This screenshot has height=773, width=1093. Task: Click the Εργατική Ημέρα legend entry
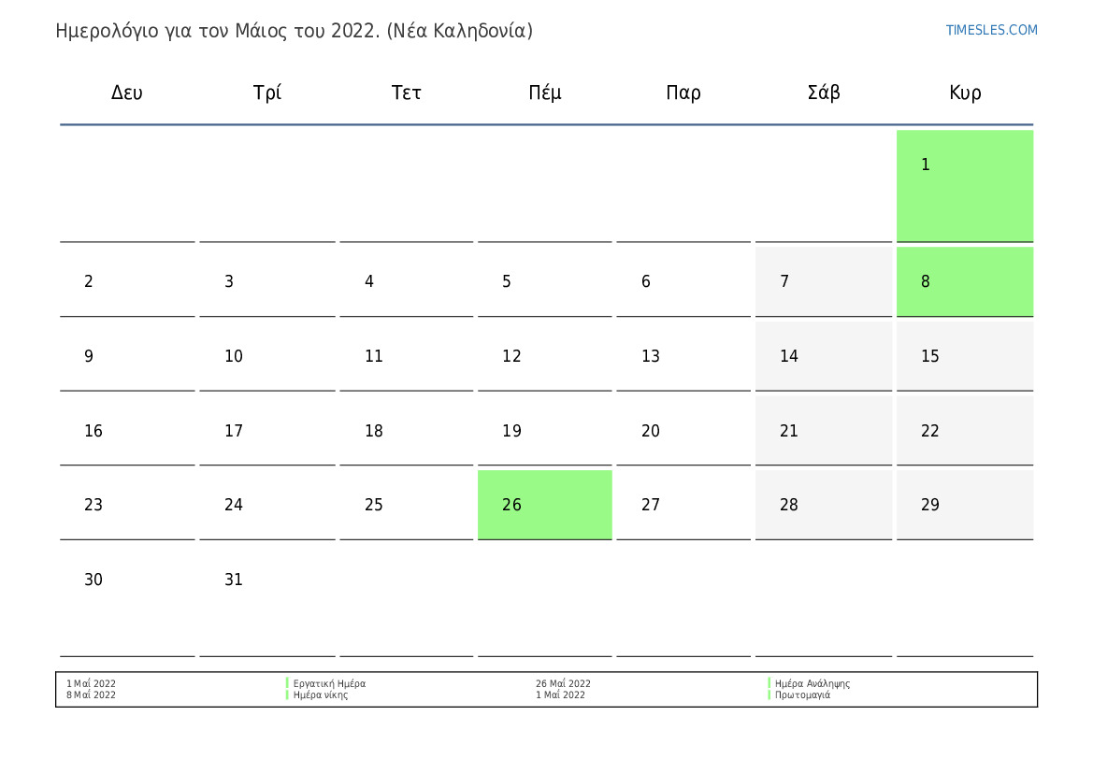tap(329, 684)
